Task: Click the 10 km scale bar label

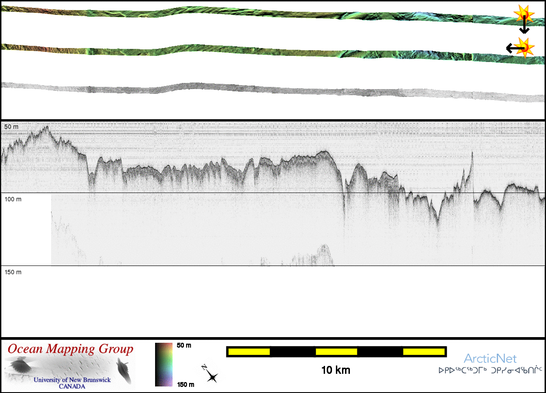Action: pyautogui.click(x=335, y=370)
